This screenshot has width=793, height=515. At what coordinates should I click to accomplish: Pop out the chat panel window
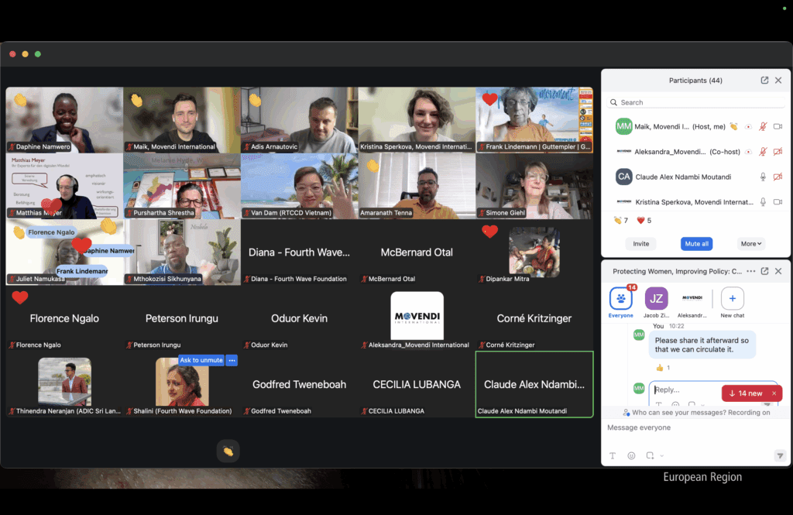click(764, 271)
